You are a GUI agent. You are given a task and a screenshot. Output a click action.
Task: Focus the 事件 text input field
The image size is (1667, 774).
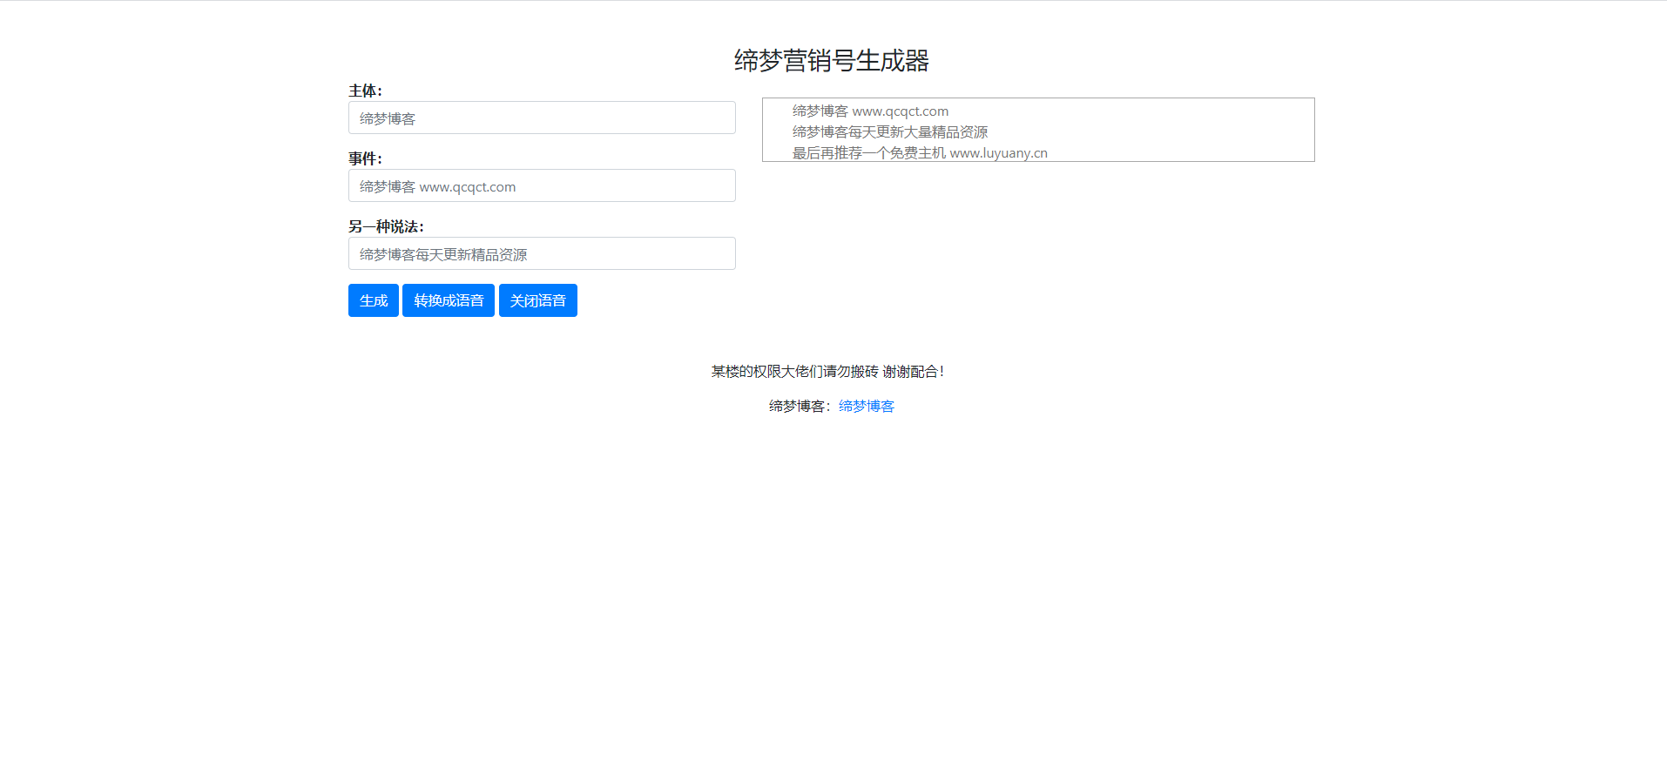coord(542,185)
